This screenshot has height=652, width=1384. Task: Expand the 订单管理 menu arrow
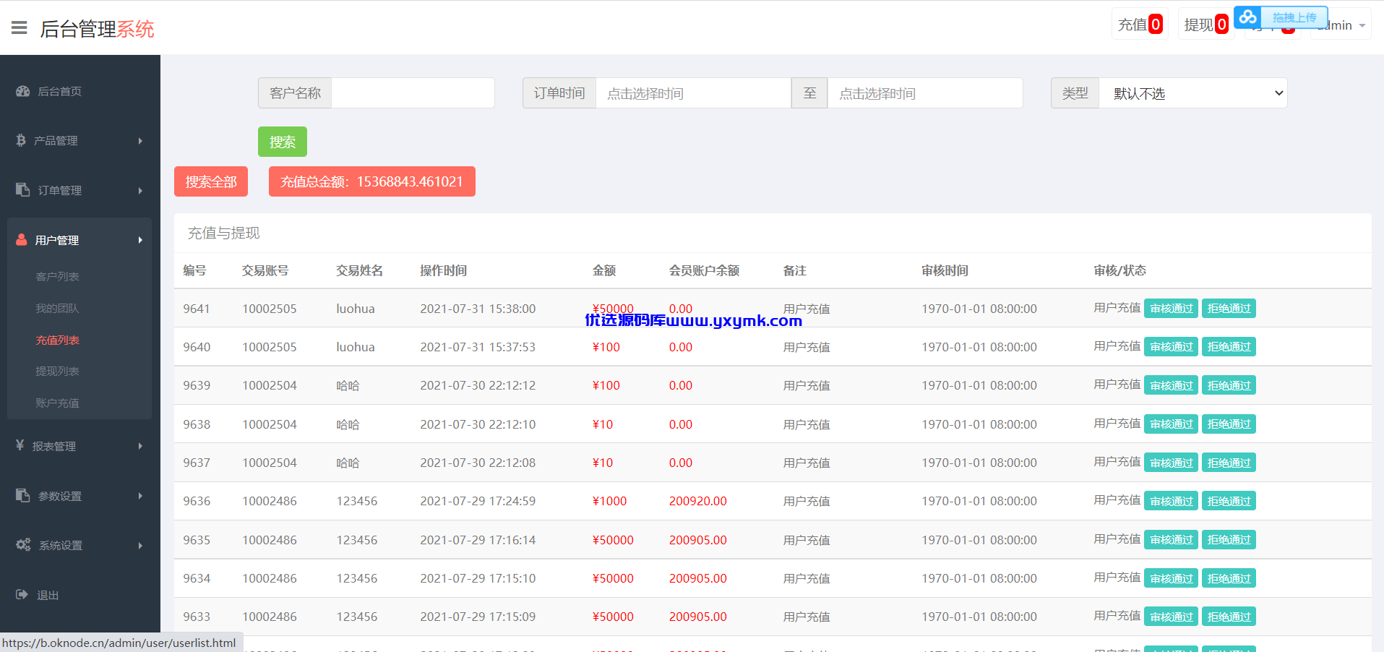(x=140, y=191)
